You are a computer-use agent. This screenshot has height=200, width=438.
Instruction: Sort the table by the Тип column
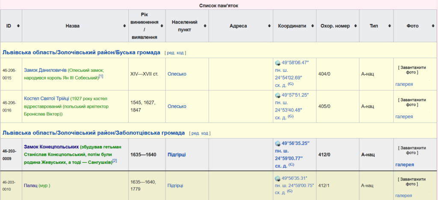(390, 26)
